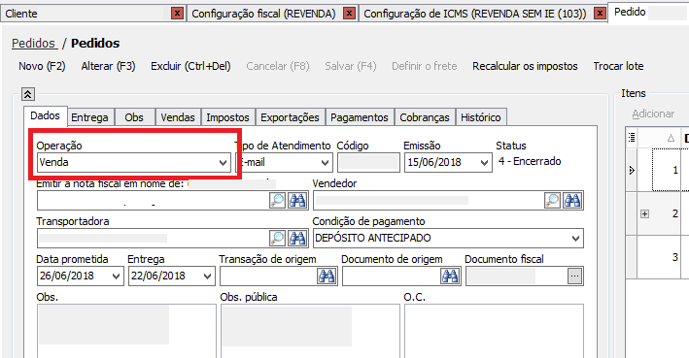This screenshot has width=689, height=358.
Task: Collapse the order header panel
Action: click(x=27, y=94)
